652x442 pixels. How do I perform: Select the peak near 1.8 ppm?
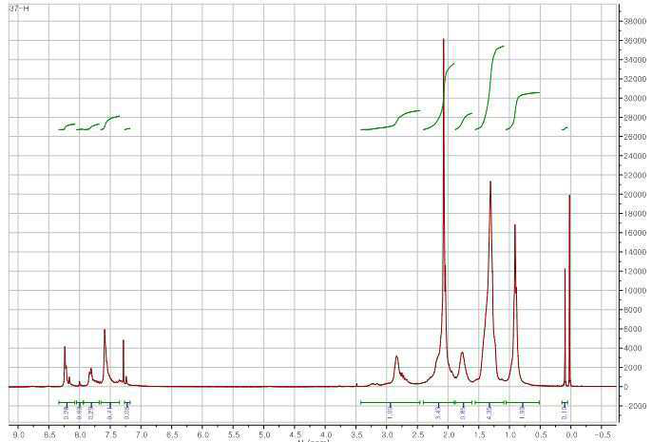pos(462,354)
